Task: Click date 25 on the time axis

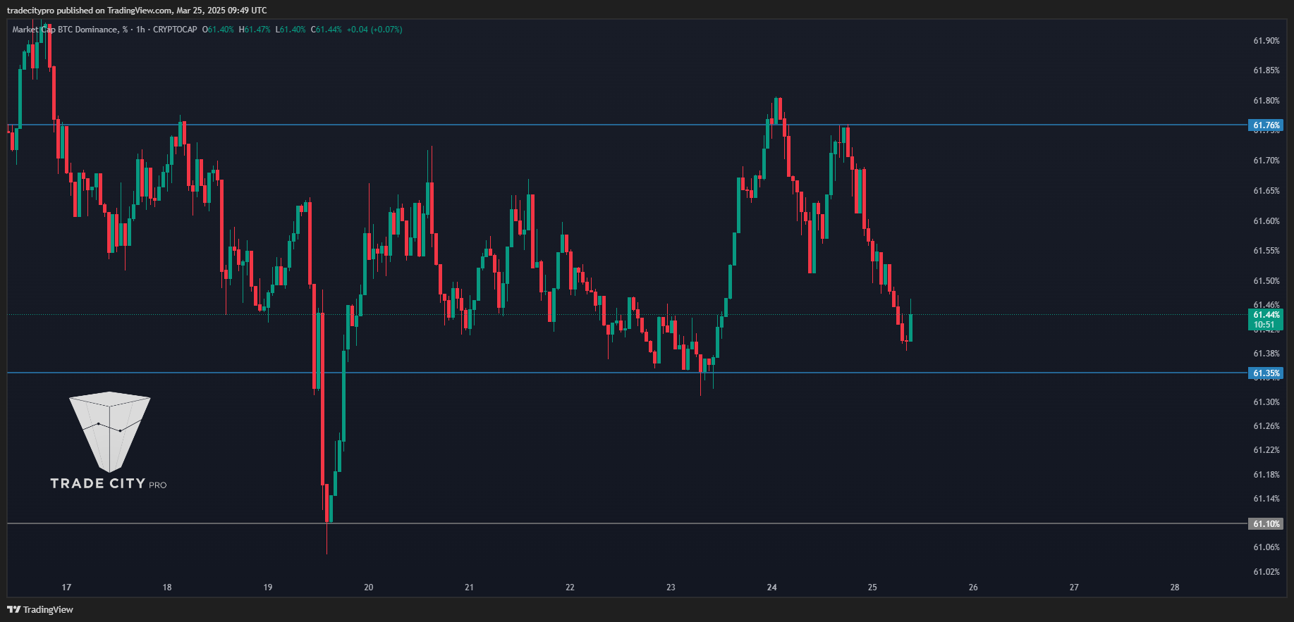Action: [x=873, y=587]
